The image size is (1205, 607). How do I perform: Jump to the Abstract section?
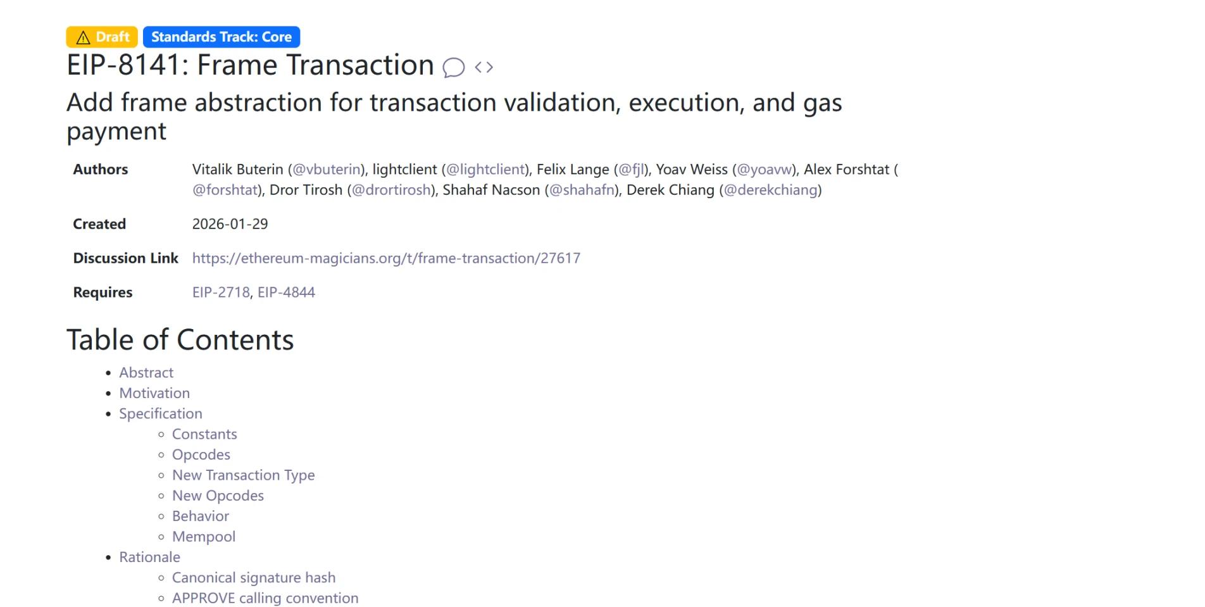click(x=146, y=373)
